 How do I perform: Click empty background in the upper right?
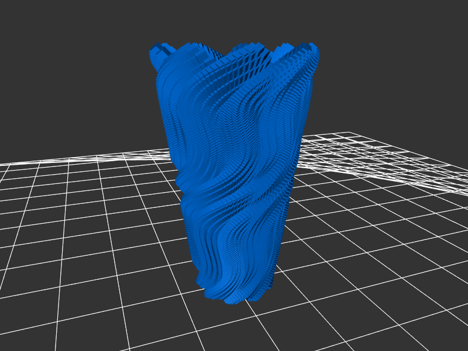(409, 47)
